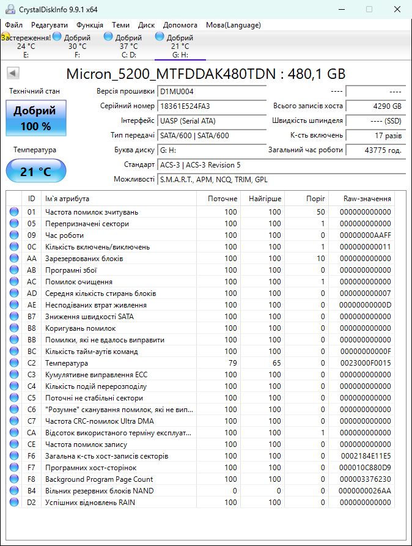This screenshot has height=546, width=412.
Task: Click the previous disk arrow button
Action: pos(13,73)
